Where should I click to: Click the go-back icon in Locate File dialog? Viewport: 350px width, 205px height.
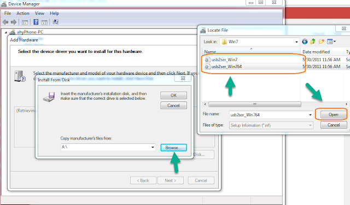305,41
